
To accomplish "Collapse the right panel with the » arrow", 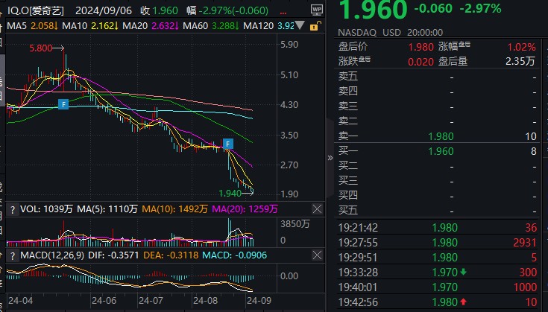I will click(330, 158).
